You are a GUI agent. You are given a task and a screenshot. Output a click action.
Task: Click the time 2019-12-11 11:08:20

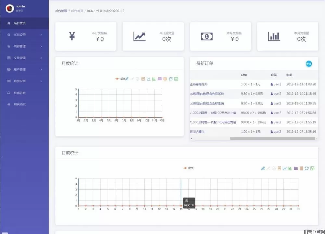pos(301,84)
